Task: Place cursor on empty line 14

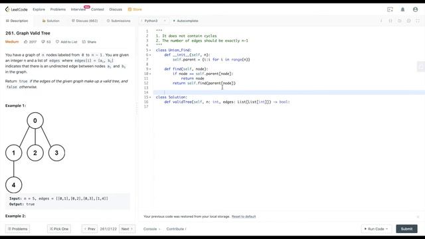Action: pyautogui.click(x=289, y=92)
